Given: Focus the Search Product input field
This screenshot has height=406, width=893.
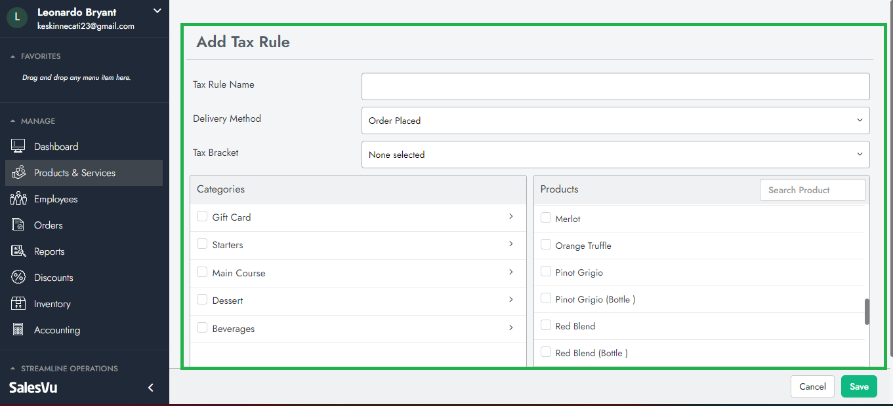Looking at the screenshot, I should coord(812,190).
